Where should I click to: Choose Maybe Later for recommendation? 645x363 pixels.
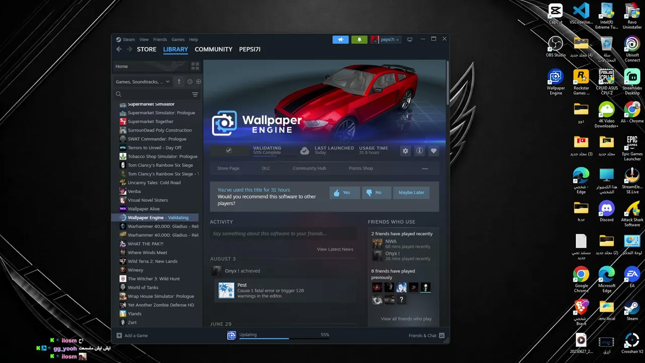[x=411, y=193]
